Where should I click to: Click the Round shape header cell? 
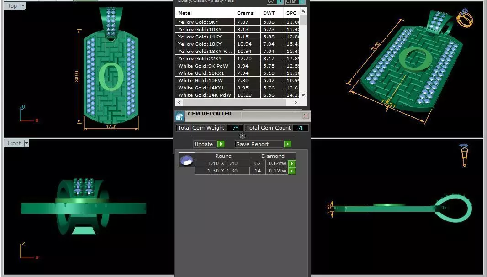coord(223,156)
